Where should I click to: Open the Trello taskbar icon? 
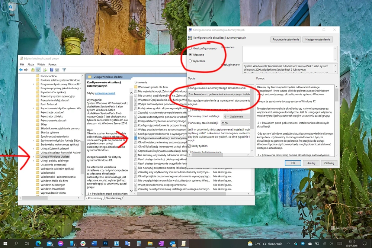(x=116, y=243)
